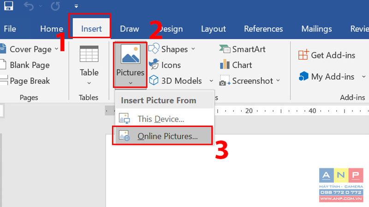Click the Undo arrow icon
The width and height of the screenshot is (369, 207).
point(29,6)
